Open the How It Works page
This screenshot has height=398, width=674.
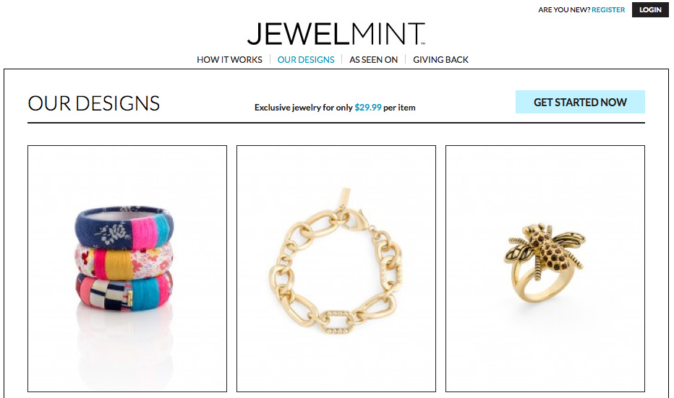click(229, 60)
